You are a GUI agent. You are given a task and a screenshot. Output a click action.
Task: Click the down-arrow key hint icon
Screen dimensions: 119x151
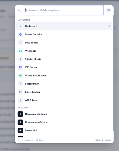coord(22,140)
